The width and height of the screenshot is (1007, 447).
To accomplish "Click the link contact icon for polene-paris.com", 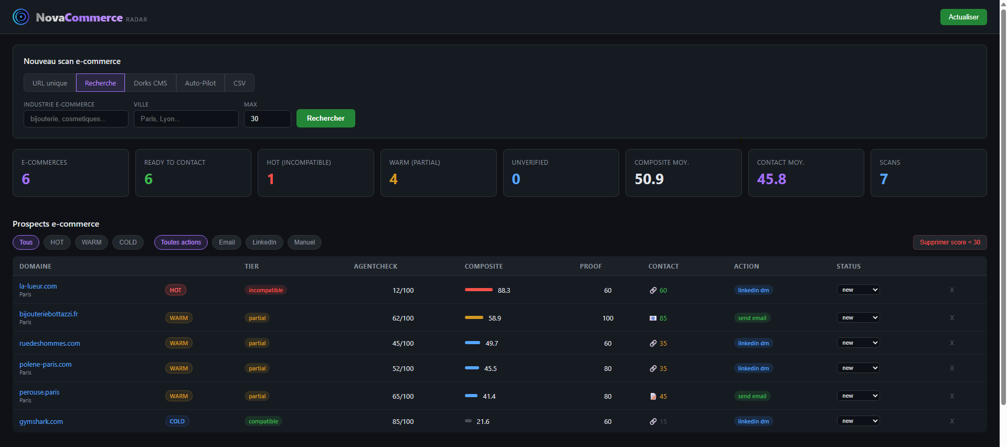I will pos(653,368).
